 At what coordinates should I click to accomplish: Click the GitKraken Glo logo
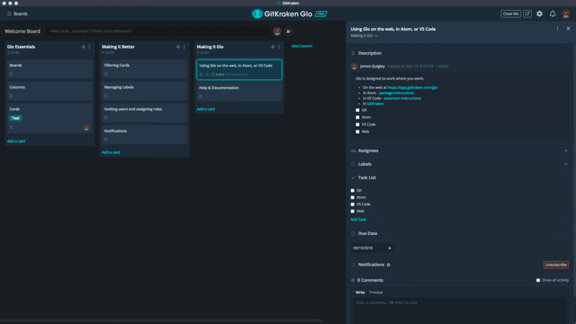point(257,13)
